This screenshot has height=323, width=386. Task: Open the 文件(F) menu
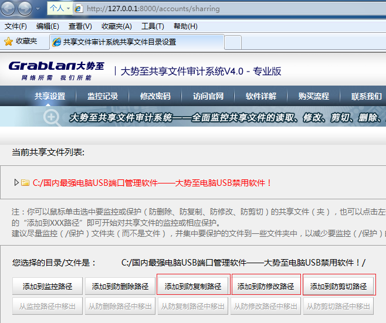16,26
